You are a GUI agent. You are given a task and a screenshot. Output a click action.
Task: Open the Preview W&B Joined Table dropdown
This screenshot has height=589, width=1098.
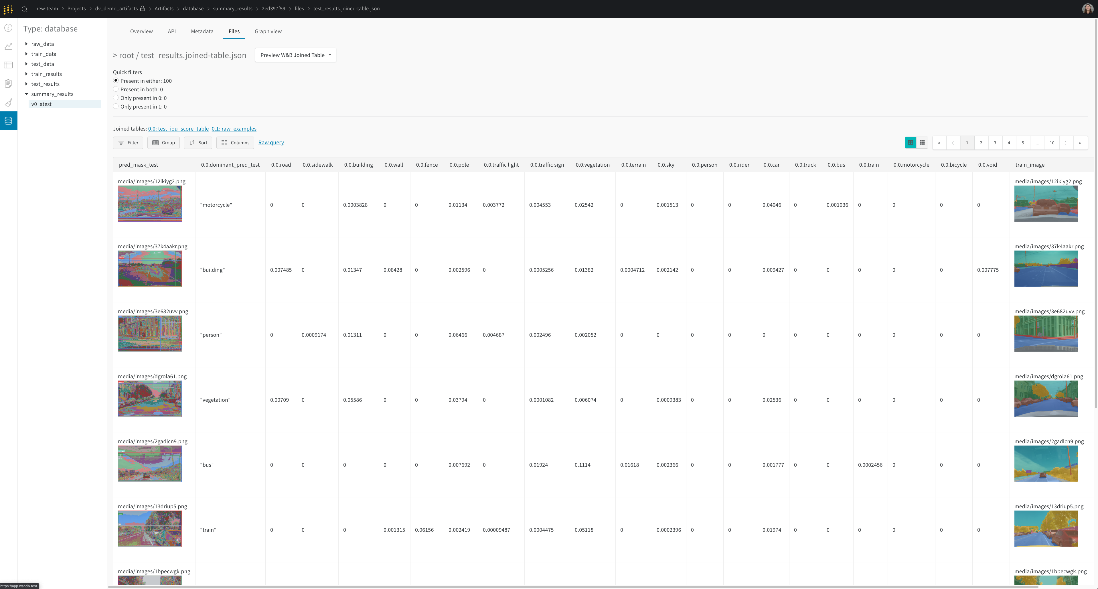click(295, 55)
